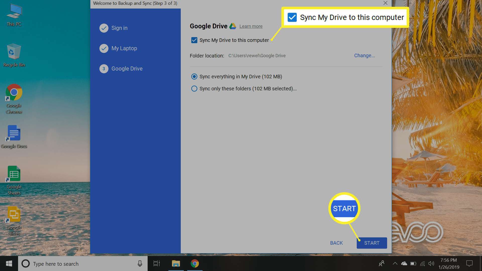Click the folder location input field
The image size is (482, 271).
click(257, 56)
